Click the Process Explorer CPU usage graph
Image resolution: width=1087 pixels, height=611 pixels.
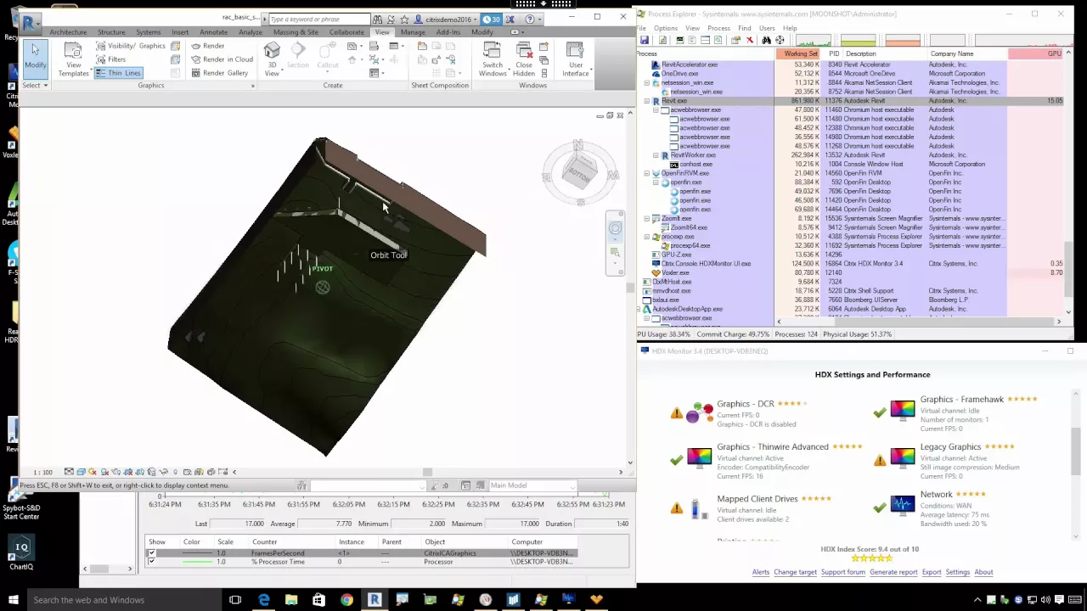pyautogui.click(x=814, y=40)
